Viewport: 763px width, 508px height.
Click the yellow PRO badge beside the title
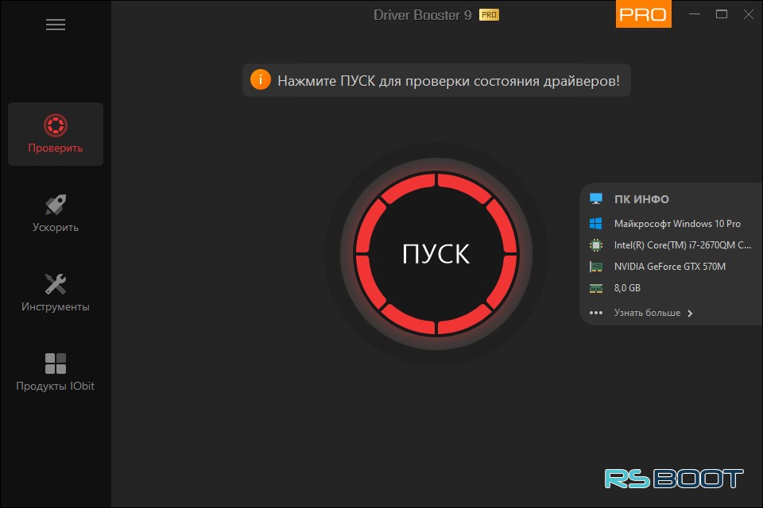(x=489, y=15)
